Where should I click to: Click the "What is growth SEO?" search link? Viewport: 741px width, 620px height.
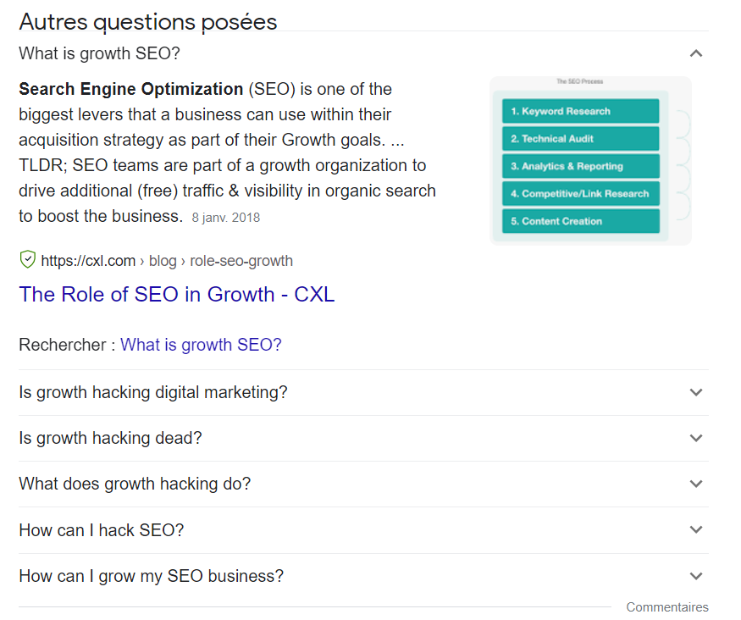pos(201,345)
